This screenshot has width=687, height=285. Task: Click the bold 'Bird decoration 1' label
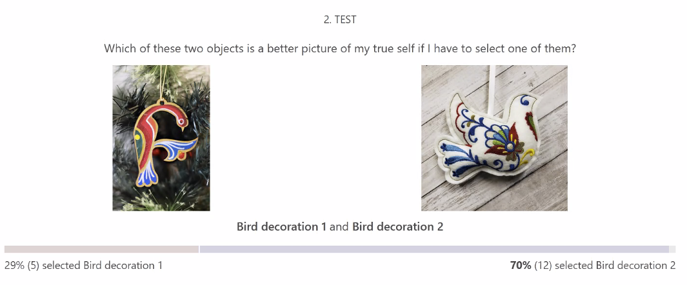tap(281, 227)
